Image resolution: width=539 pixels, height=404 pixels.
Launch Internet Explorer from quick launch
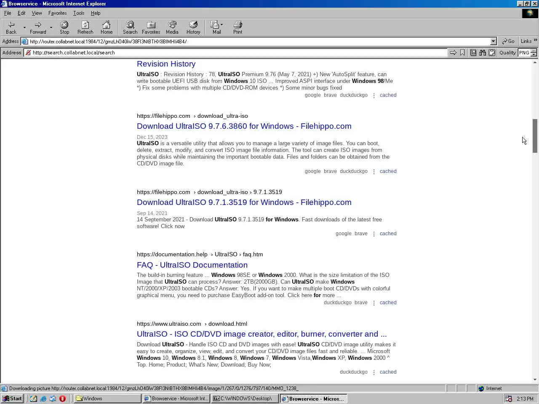(x=43, y=399)
